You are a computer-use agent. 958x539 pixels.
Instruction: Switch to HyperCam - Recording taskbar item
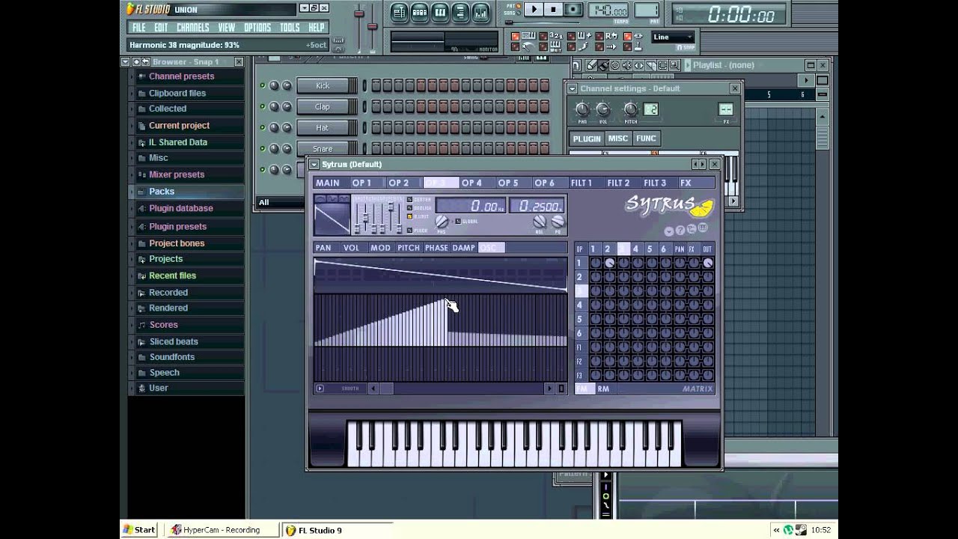pyautogui.click(x=222, y=530)
